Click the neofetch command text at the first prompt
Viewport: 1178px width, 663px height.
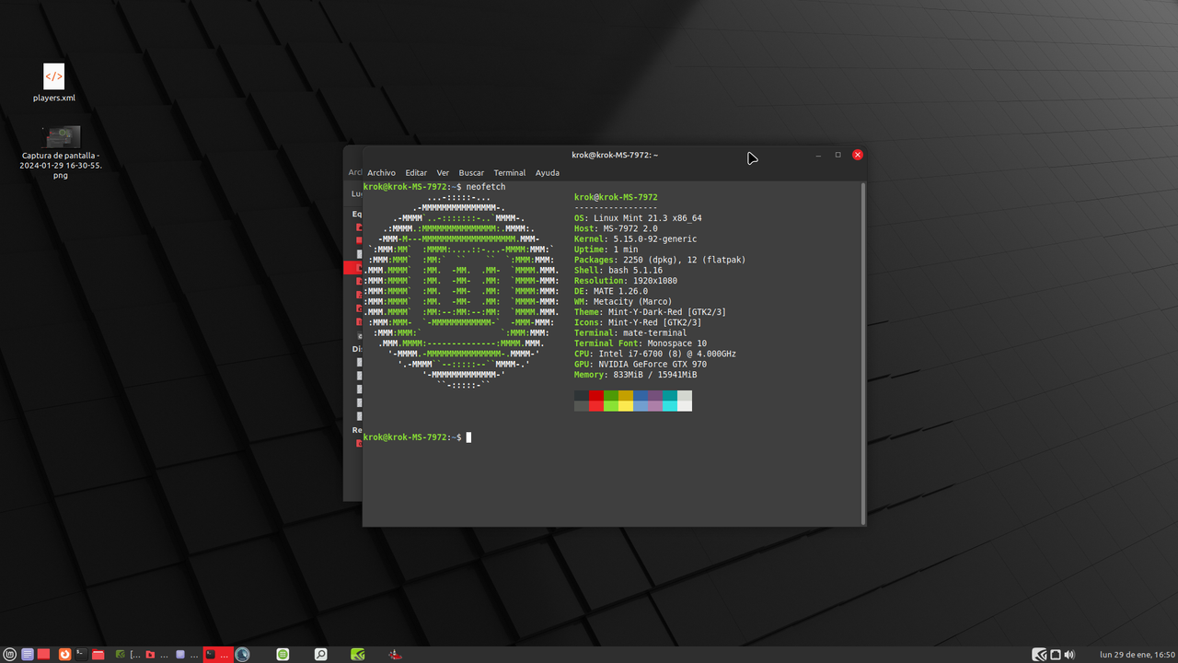click(x=486, y=187)
